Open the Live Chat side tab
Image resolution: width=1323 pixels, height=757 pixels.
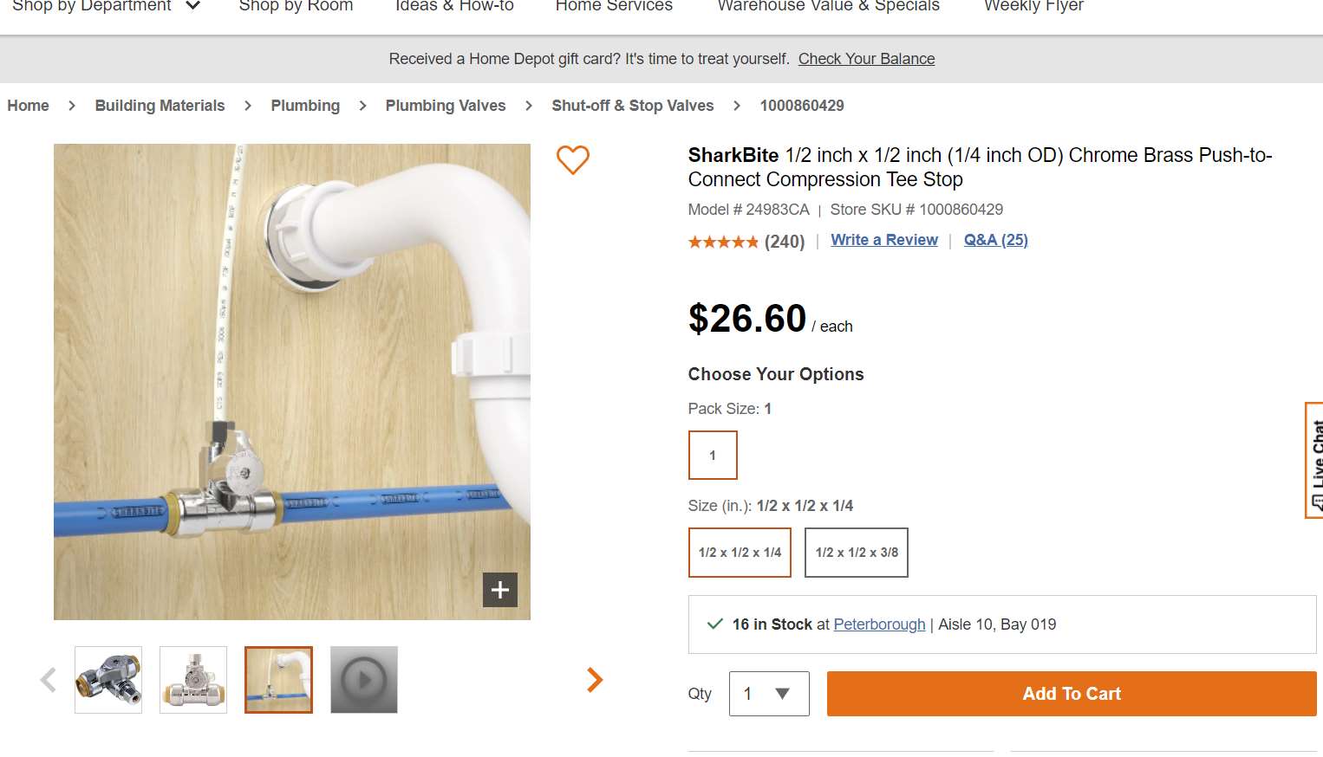click(x=1314, y=460)
